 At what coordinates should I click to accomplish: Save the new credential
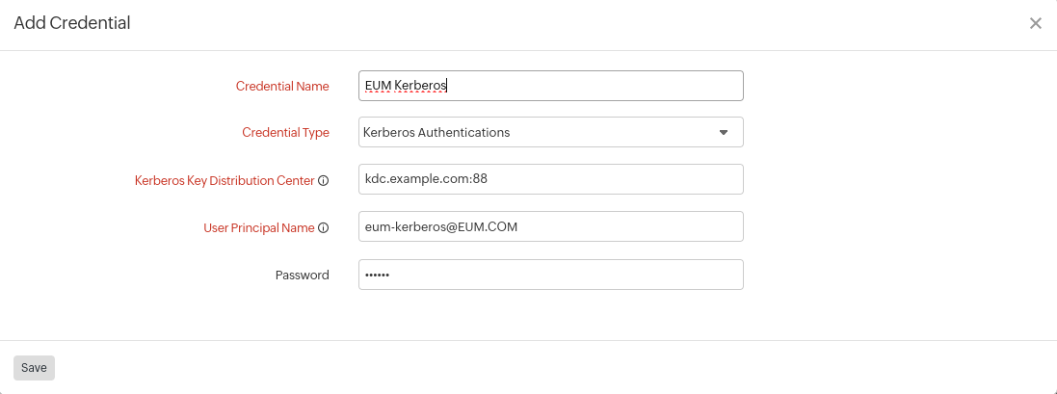(34, 367)
